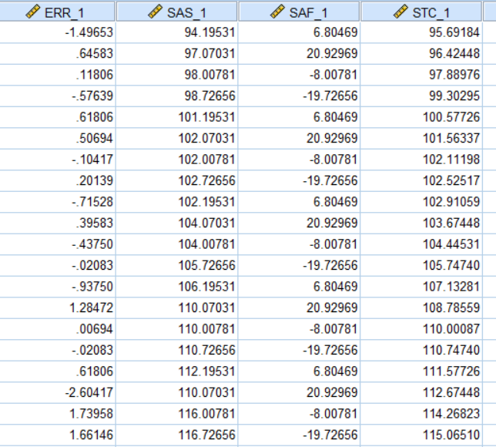Click the STC_1 value 105.74740

(x=451, y=265)
